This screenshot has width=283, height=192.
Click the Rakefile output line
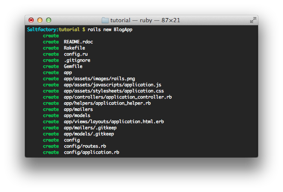coord(74,48)
